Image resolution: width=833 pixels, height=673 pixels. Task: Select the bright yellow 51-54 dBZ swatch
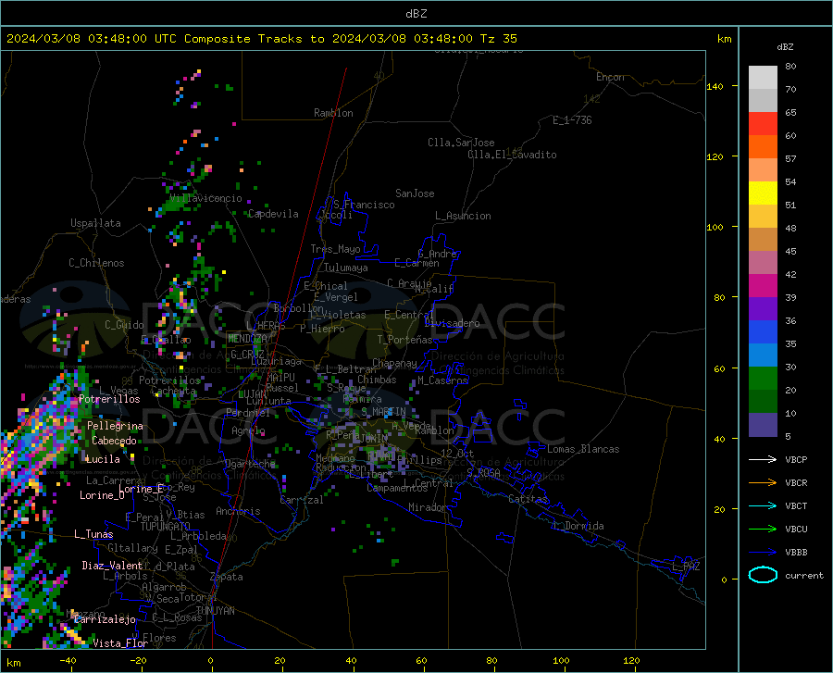point(763,193)
